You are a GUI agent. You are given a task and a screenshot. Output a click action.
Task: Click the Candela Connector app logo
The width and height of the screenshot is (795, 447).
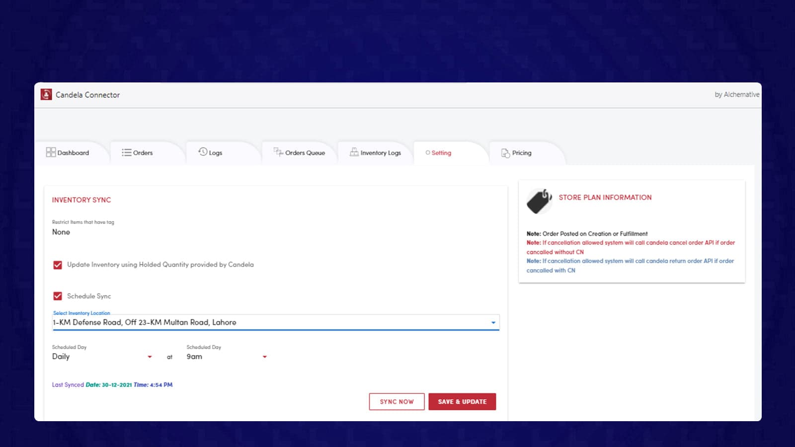(46, 94)
